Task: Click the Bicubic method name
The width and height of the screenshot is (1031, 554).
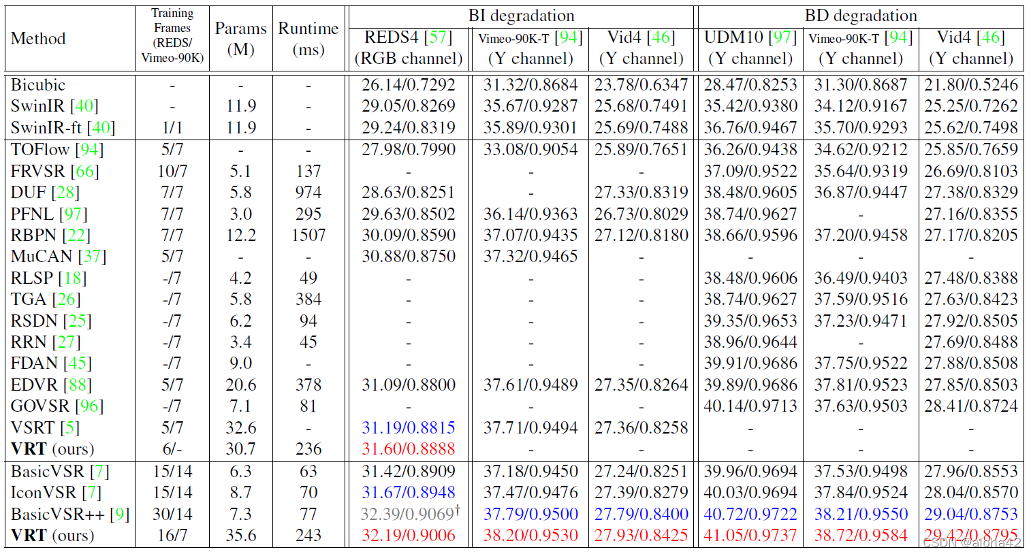Action: (x=38, y=85)
